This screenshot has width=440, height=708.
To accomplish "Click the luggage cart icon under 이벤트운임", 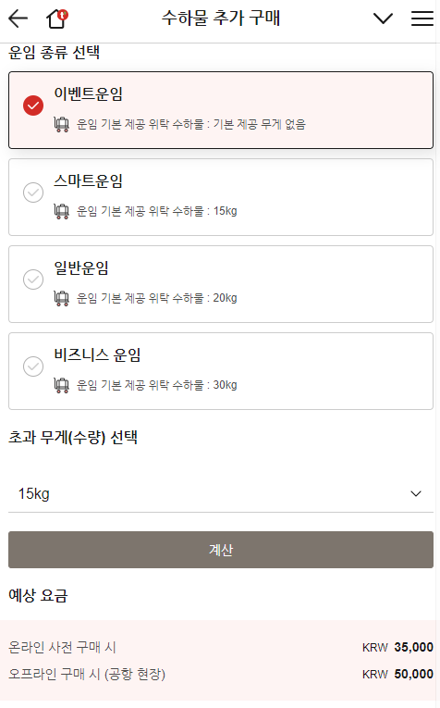I will (x=61, y=124).
